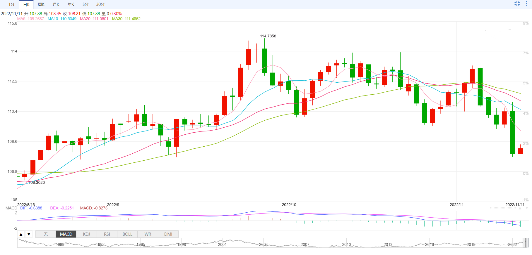Click the grey down triangle above MACD panel
This screenshot has width=532, height=255.
[527, 208]
